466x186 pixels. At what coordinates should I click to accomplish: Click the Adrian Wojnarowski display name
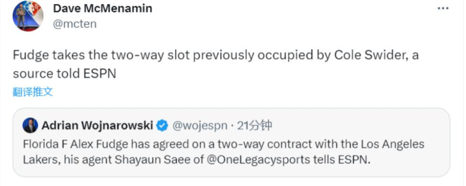97,125
